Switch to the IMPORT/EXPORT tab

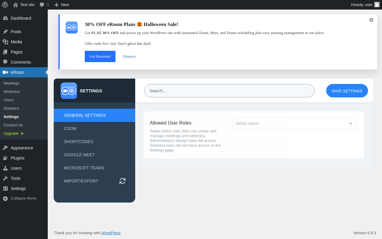pos(94,181)
